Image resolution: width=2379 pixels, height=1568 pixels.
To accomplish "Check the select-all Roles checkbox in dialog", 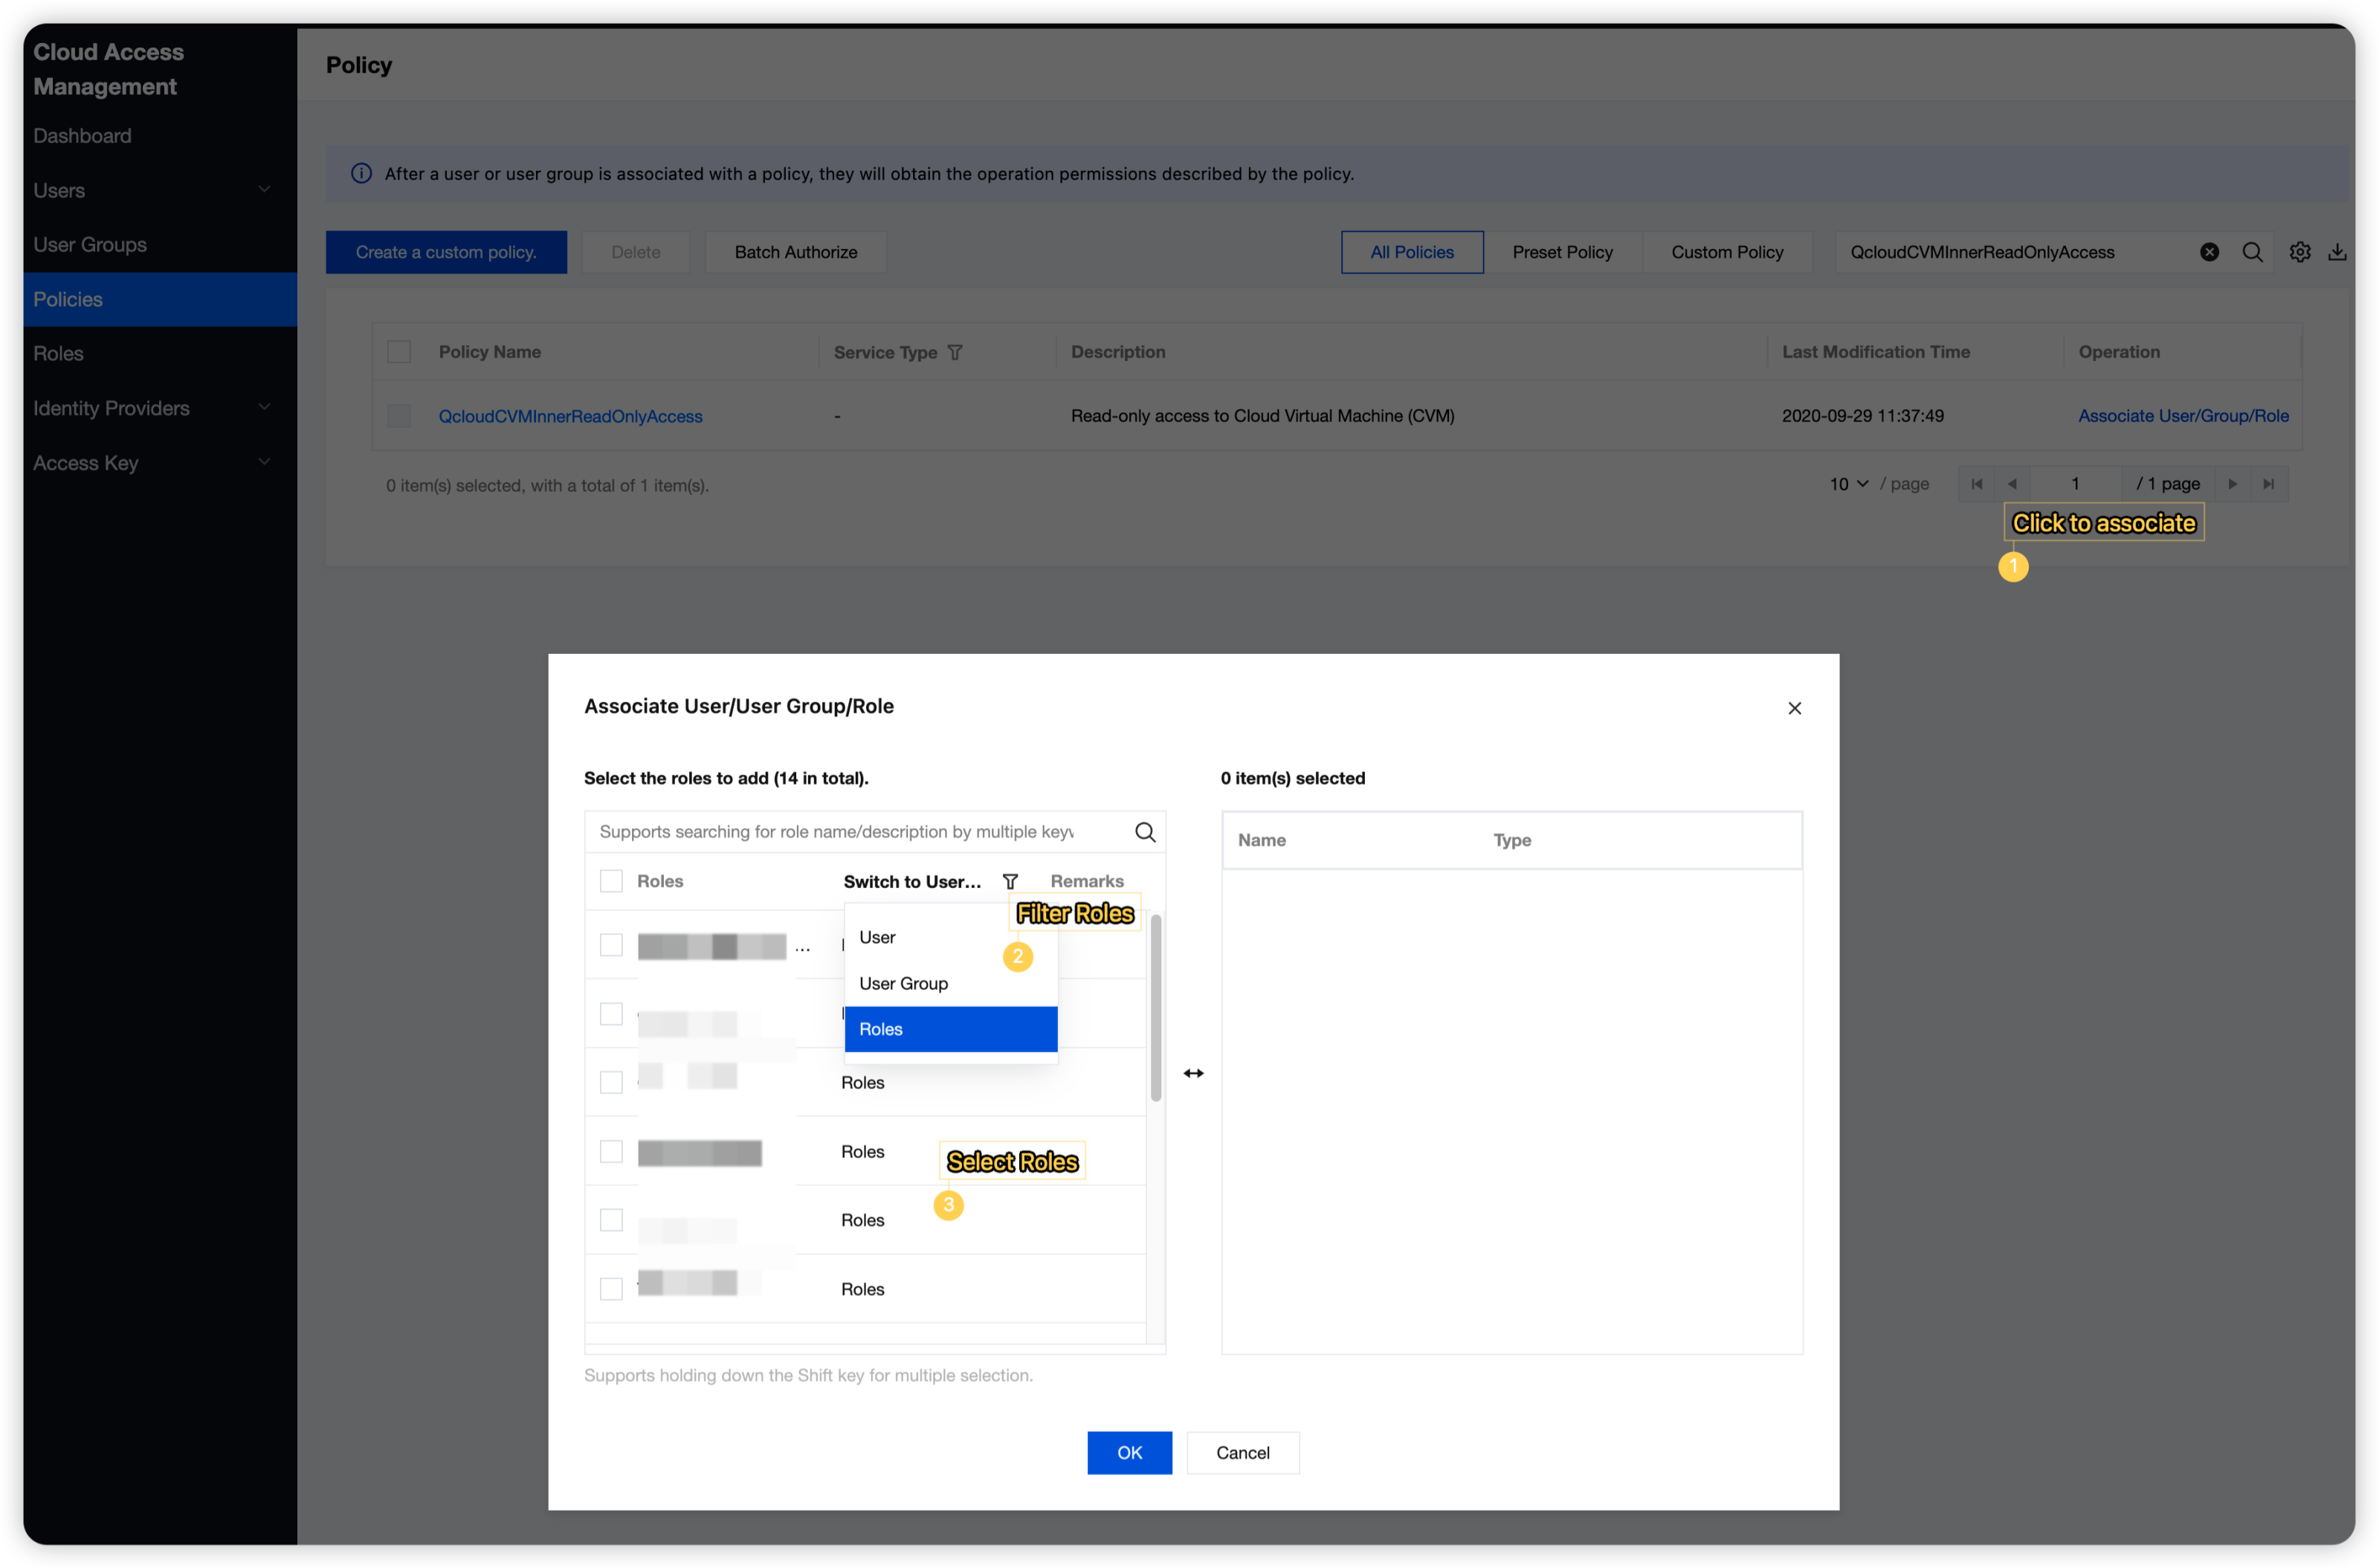I will pos(611,881).
